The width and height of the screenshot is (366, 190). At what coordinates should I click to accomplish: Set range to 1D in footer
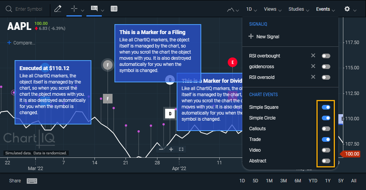coord(242,181)
